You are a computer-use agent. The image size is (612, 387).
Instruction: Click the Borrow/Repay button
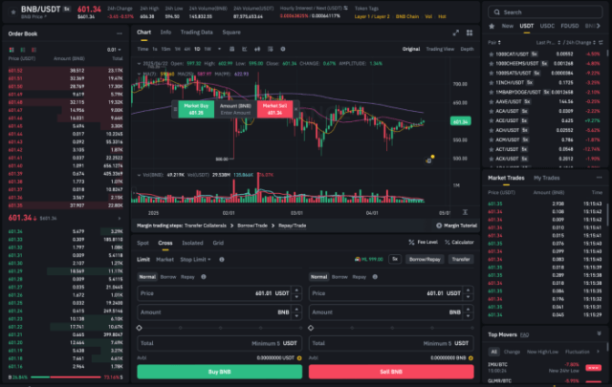425,259
